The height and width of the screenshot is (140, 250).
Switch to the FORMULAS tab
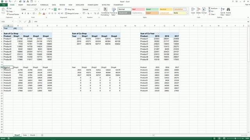pos(44,5)
